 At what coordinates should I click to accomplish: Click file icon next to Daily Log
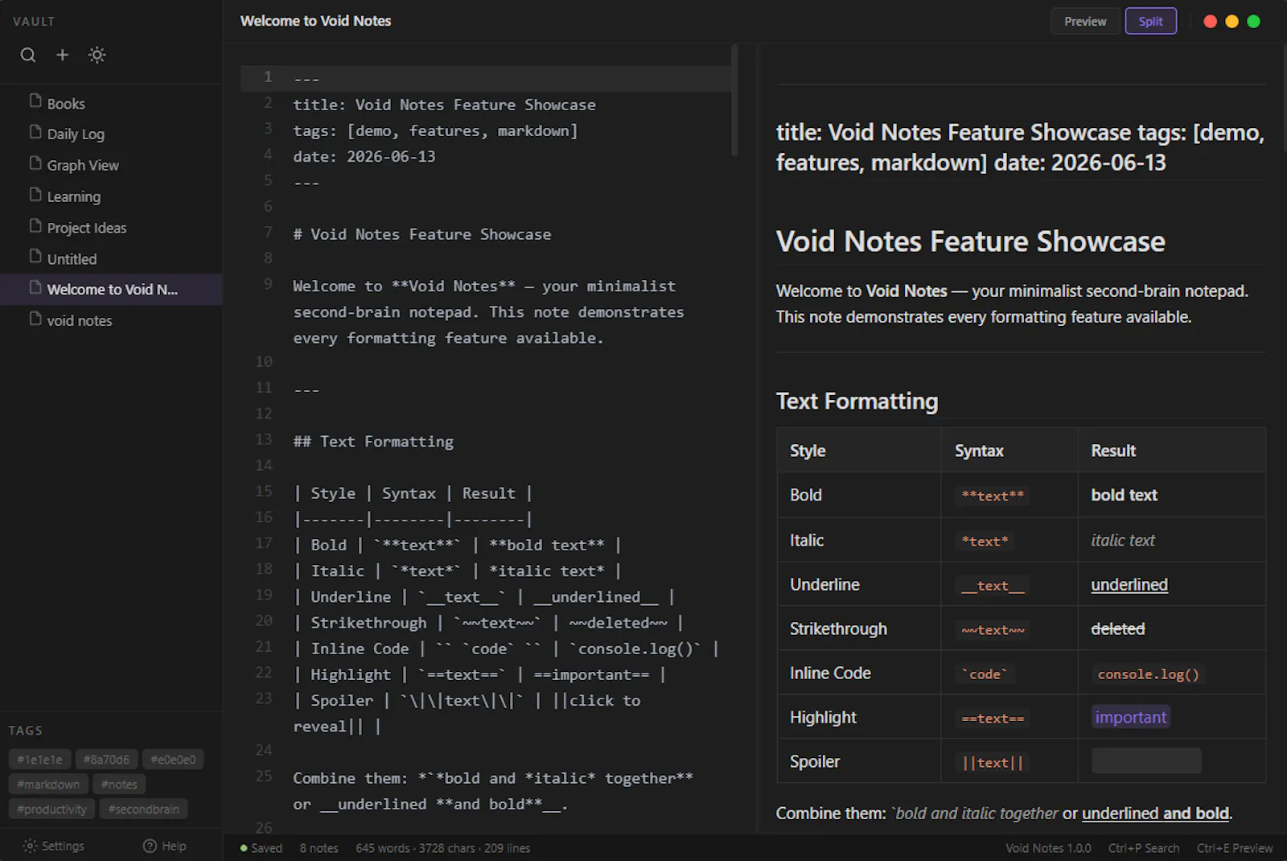pyautogui.click(x=35, y=132)
